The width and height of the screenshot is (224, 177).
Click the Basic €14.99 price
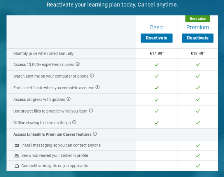157,53
